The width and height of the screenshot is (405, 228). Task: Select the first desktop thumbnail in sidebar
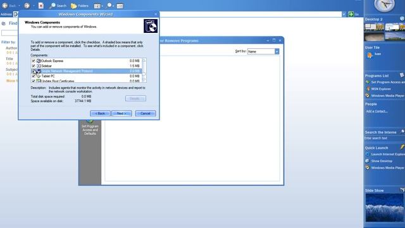click(374, 27)
